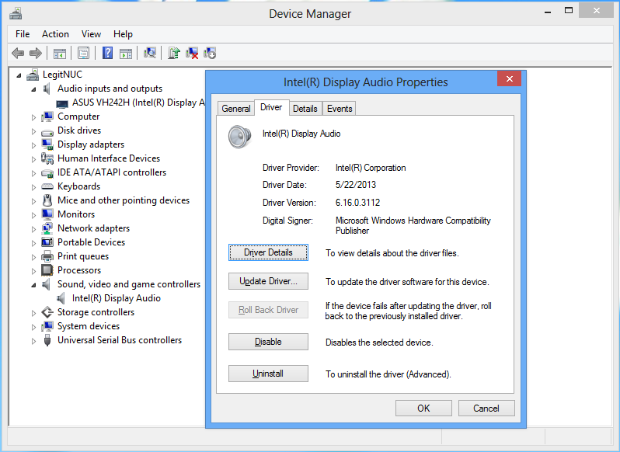This screenshot has height=452, width=620.
Task: Click the Storage controllers icon
Action: (x=47, y=312)
